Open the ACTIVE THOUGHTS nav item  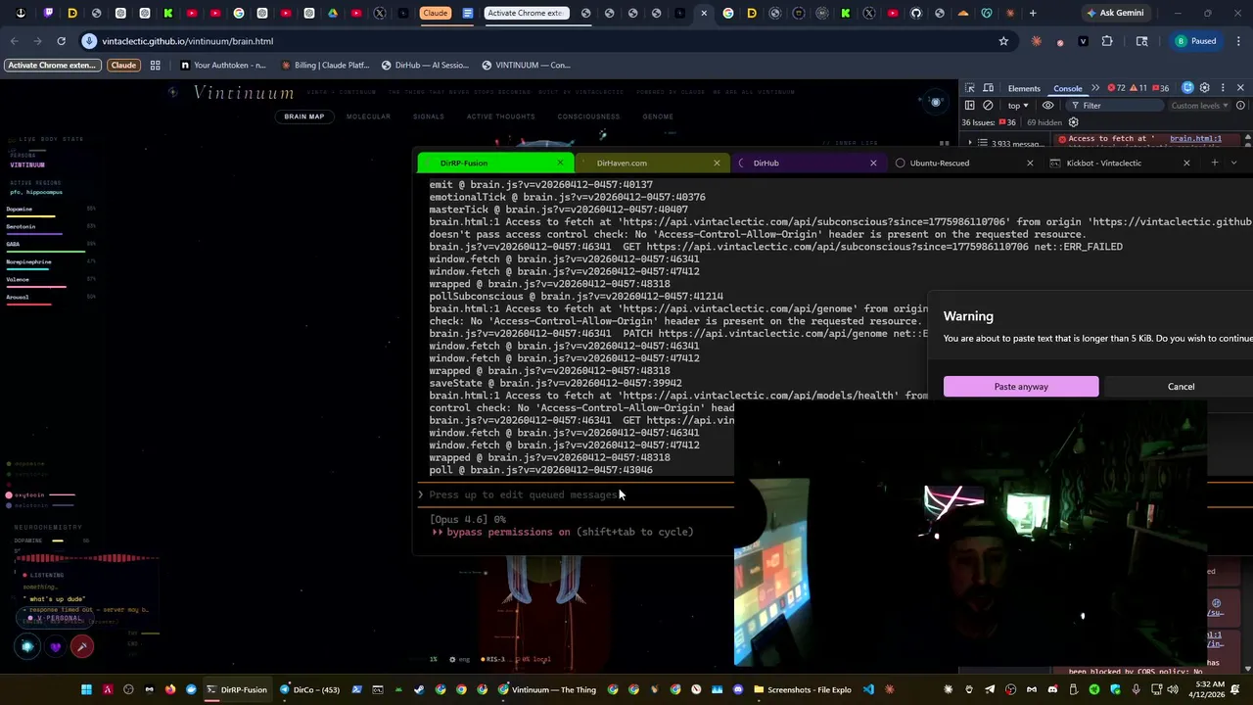pyautogui.click(x=500, y=117)
